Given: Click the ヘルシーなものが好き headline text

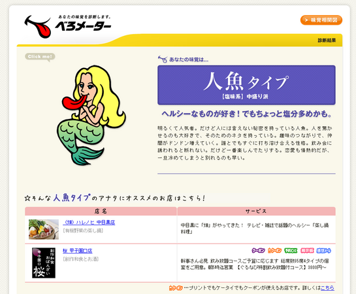Looking at the screenshot, I should [246, 114].
